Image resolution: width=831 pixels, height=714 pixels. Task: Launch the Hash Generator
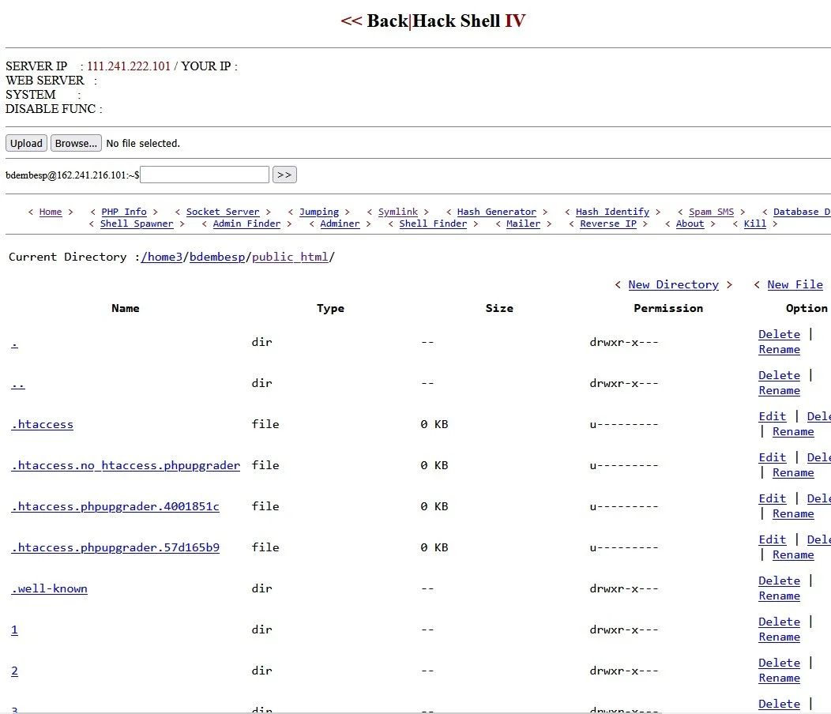tap(495, 212)
